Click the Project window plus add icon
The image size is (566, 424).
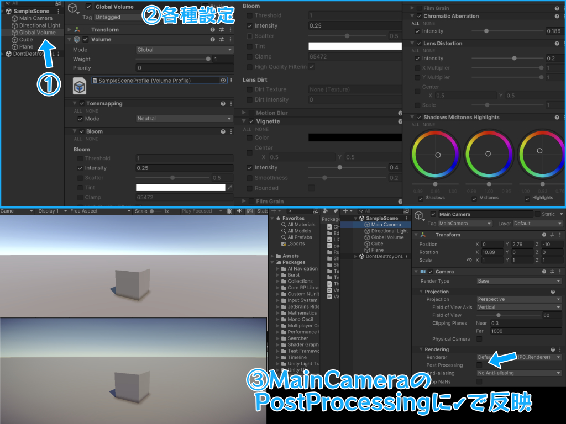[x=274, y=211]
